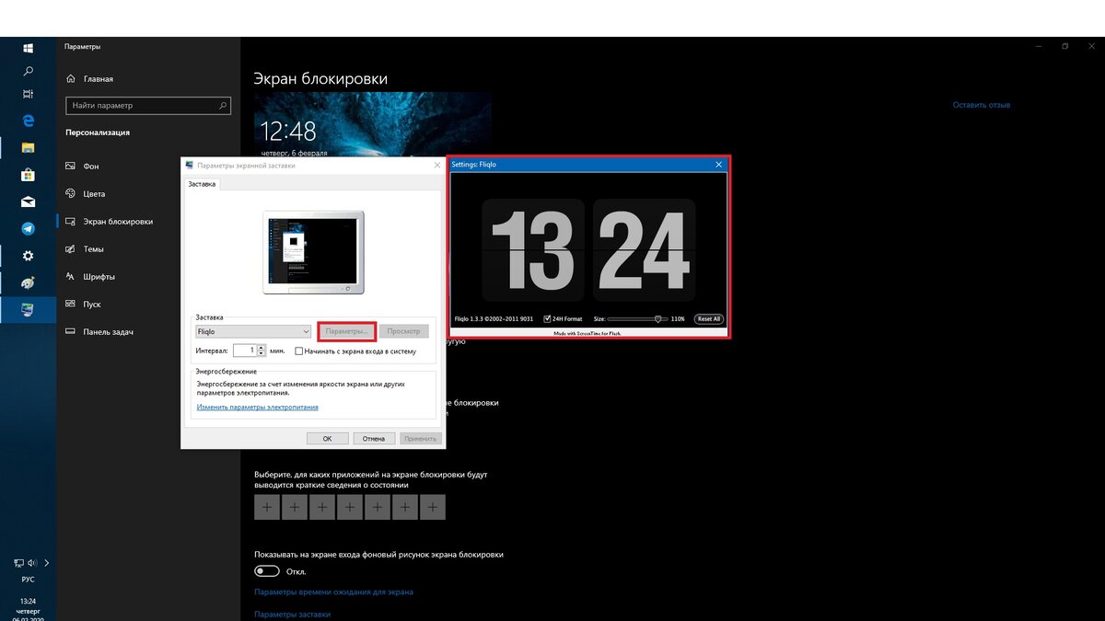Launch Microsoft Edge from the taskbar
The width and height of the screenshot is (1105, 621).
click(x=28, y=121)
